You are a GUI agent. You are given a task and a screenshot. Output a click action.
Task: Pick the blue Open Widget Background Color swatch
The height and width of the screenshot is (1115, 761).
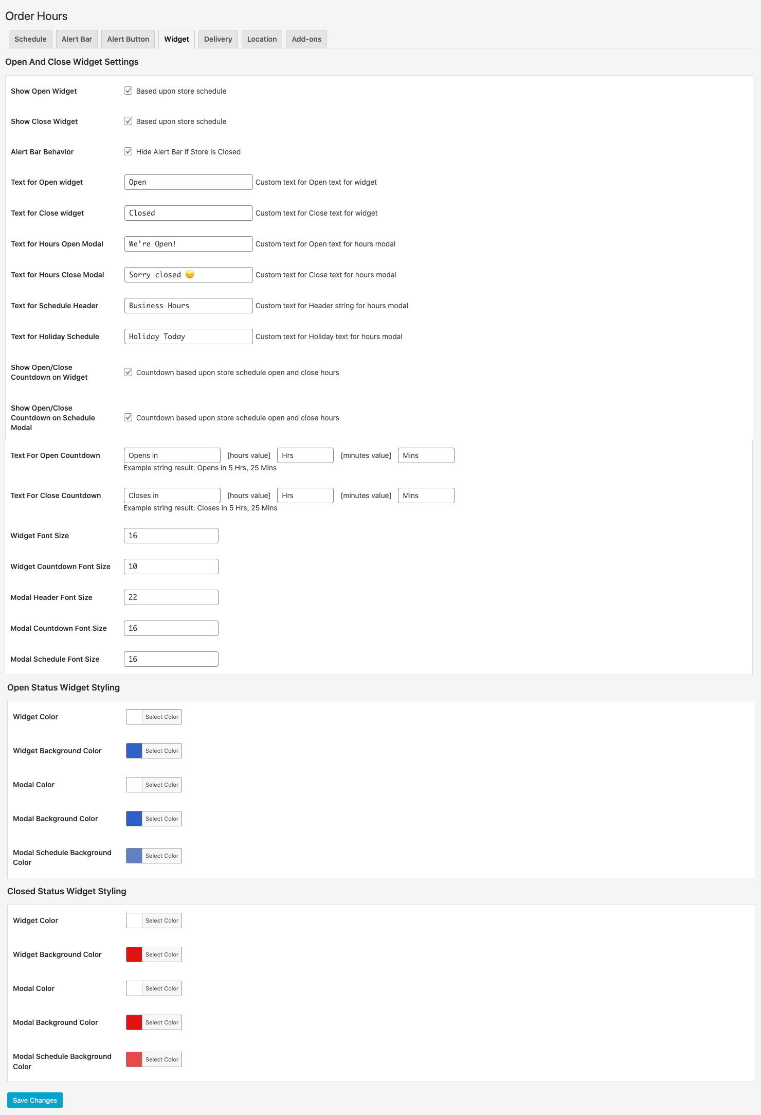(134, 751)
